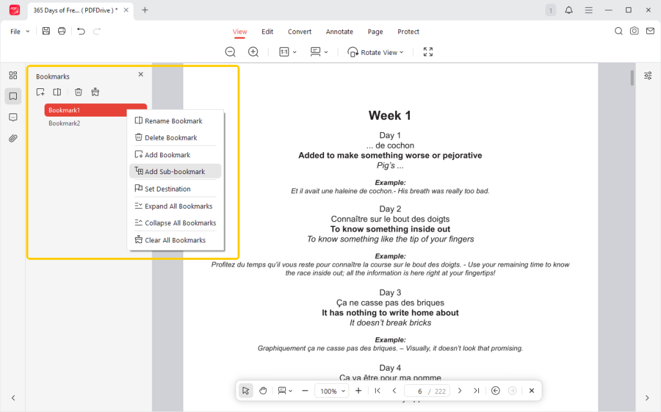This screenshot has height=412, width=661.
Task: Open the page thumbnails grid icon in sidebar
Action: coord(13,75)
